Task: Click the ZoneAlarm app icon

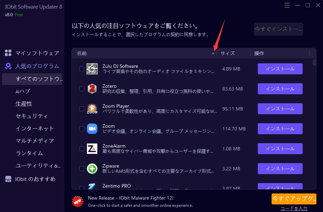Action: tap(92, 149)
